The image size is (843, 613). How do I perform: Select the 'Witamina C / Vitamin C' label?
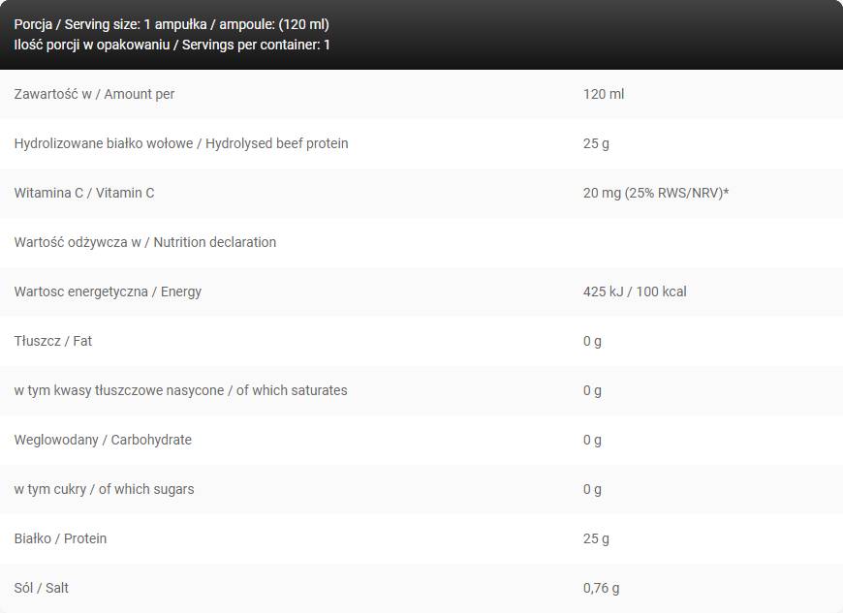point(84,193)
